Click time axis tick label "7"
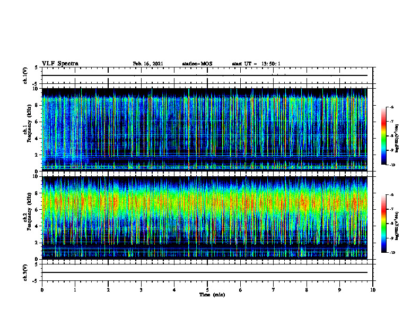This screenshot has width=420, height=325. point(274,290)
